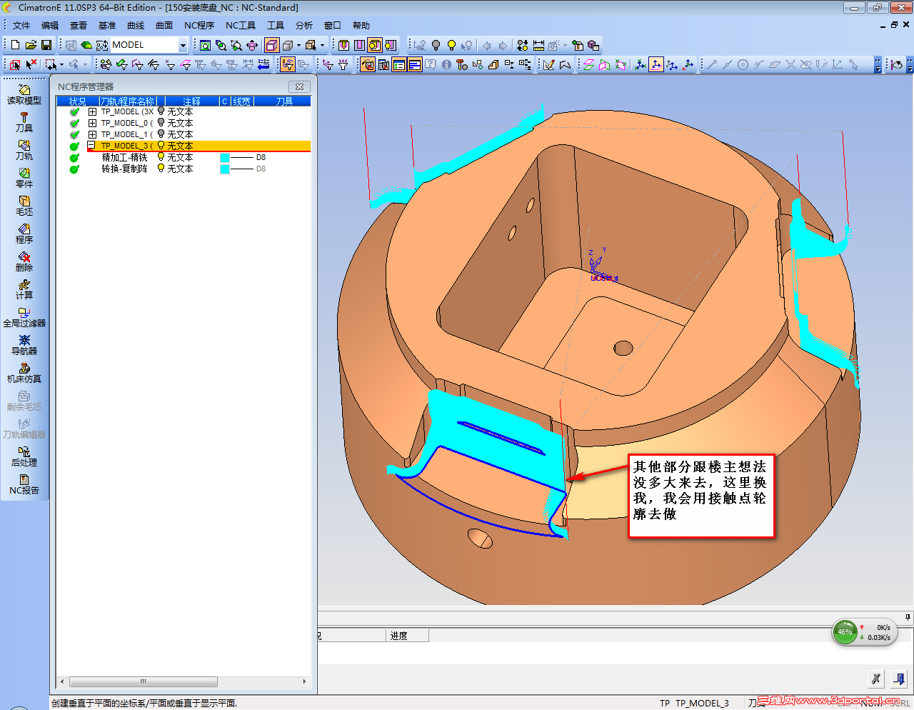Run 计算 (calculate) from the sidebar

[24, 290]
